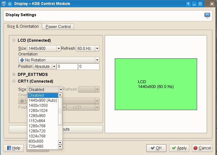Click the KDE window menu icon in title bar
This screenshot has width=217, height=155.
tap(10, 4)
